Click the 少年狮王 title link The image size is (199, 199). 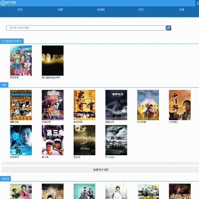pyautogui.click(x=173, y=122)
